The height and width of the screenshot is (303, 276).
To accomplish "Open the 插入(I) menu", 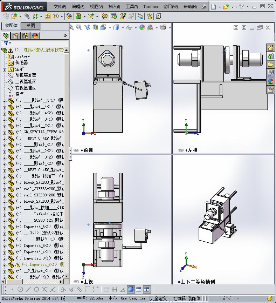I will 114,7.
